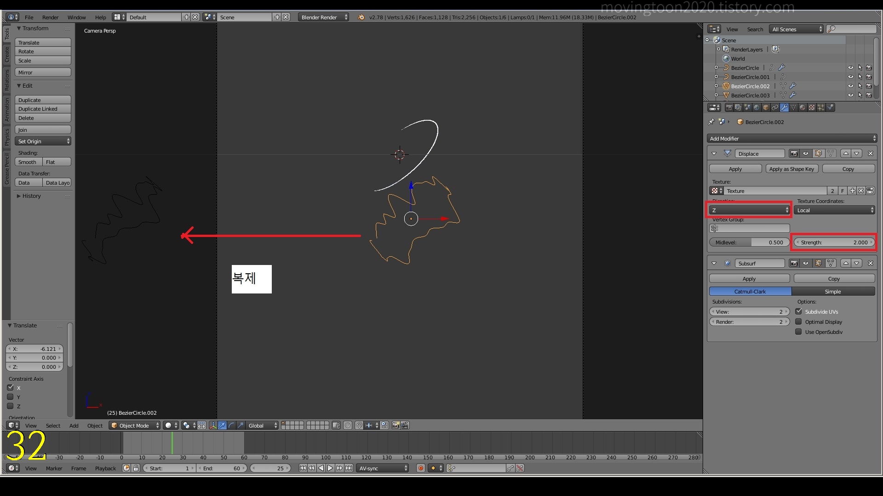Click the wrench icon beside BezierCircle.003

point(793,95)
